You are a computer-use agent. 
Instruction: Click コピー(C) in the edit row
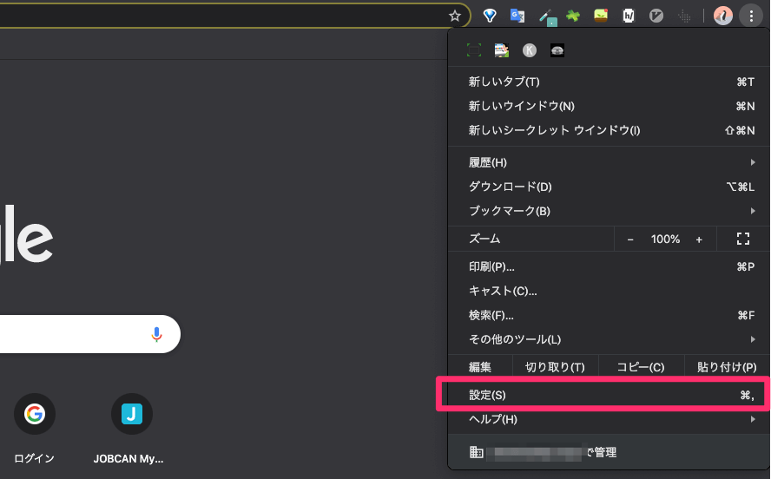coord(641,367)
